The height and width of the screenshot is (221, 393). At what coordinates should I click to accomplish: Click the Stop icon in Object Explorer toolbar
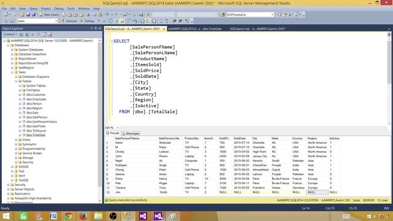coord(33,34)
